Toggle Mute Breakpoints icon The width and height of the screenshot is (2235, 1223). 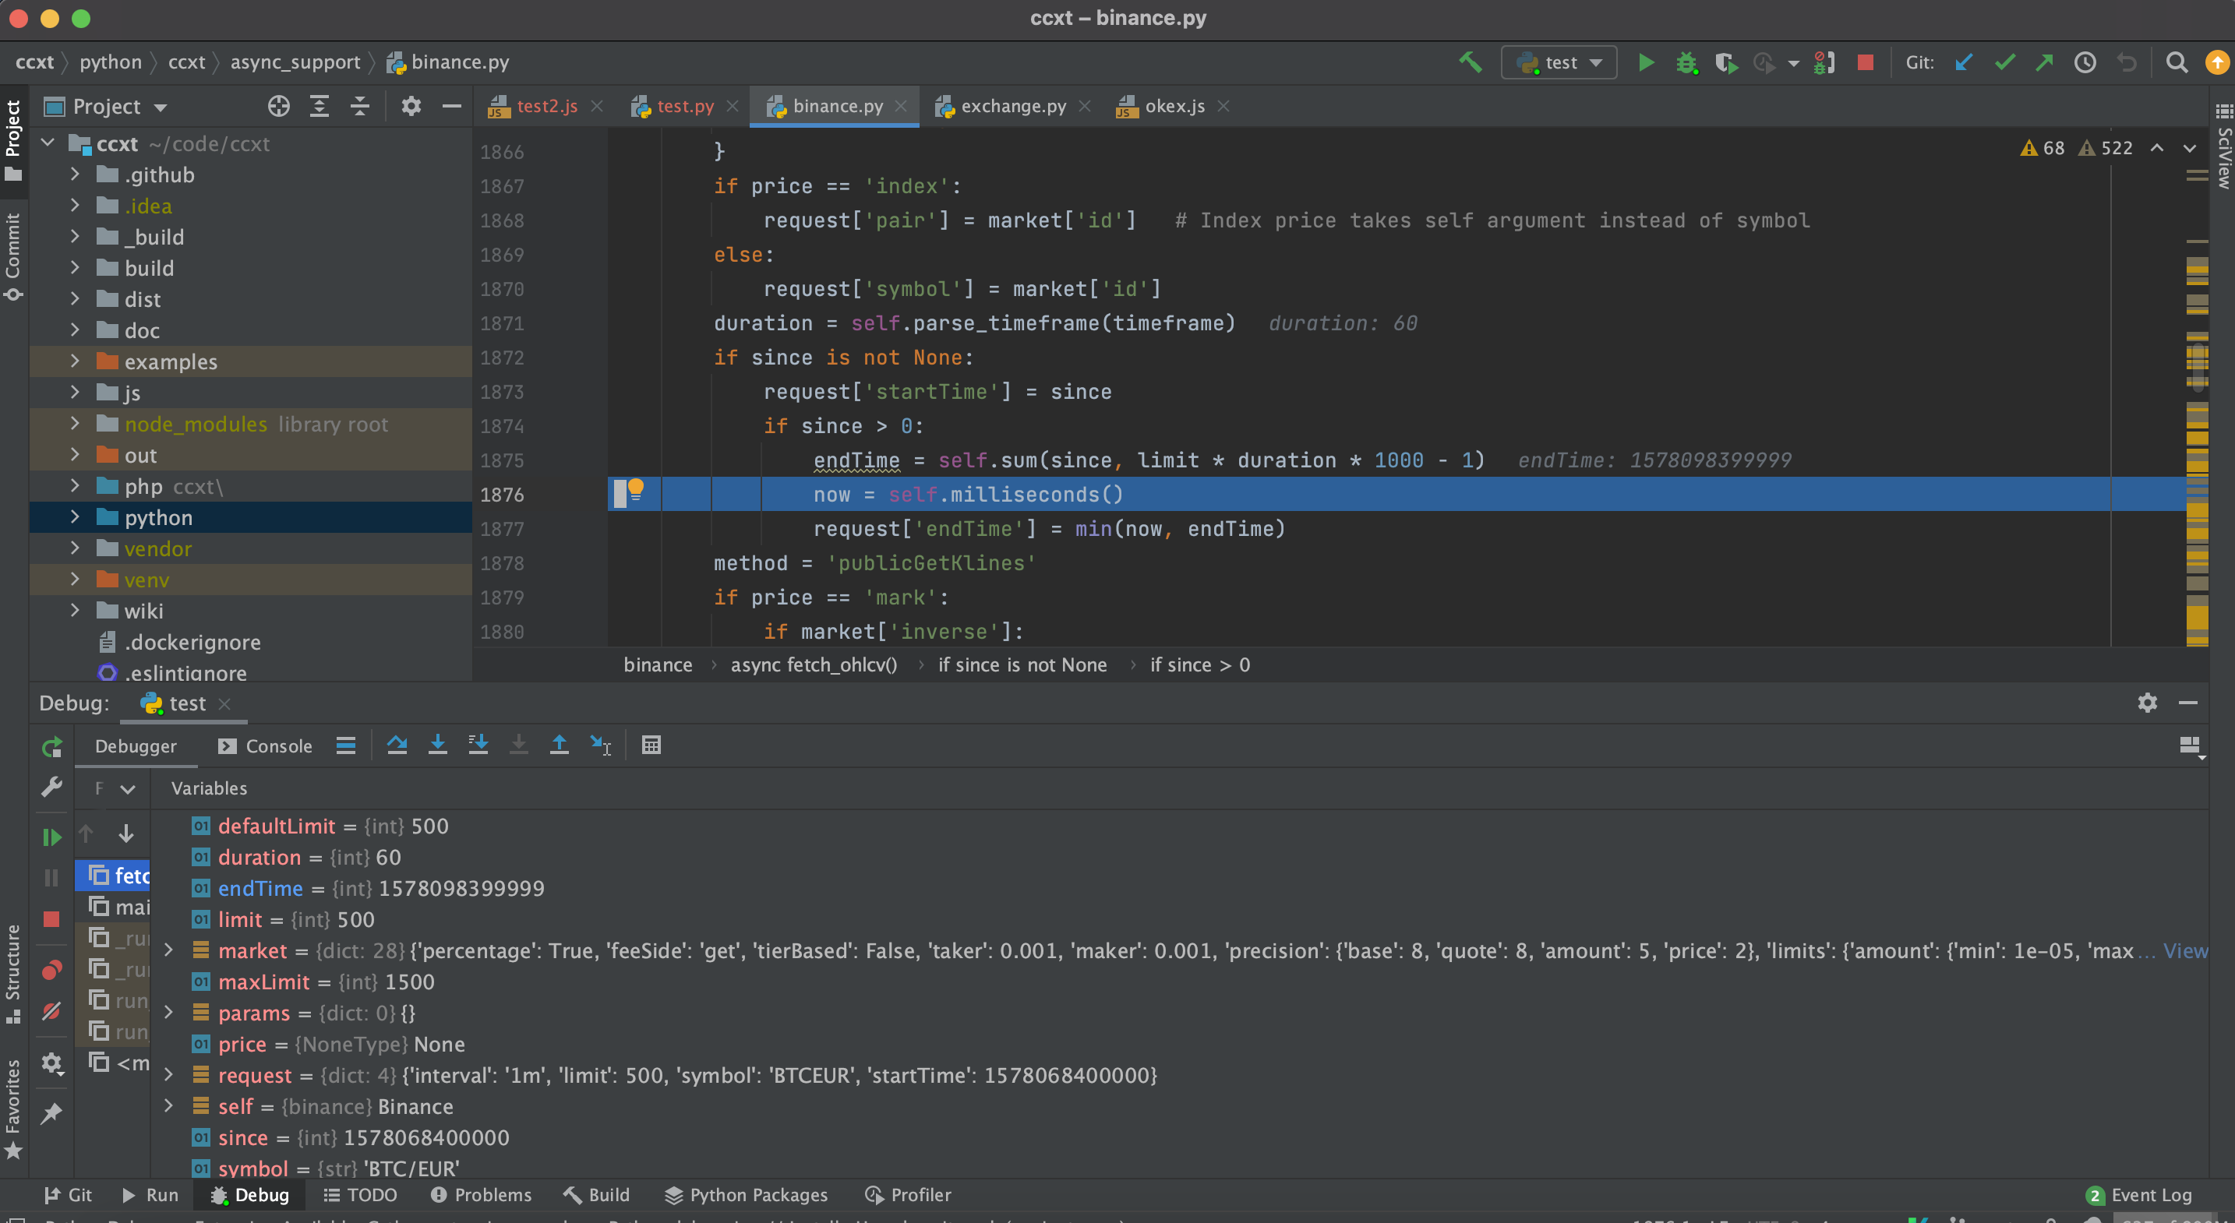click(x=52, y=1011)
